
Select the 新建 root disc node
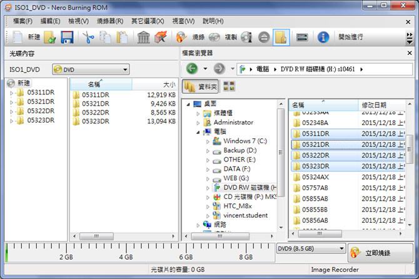click(x=18, y=83)
